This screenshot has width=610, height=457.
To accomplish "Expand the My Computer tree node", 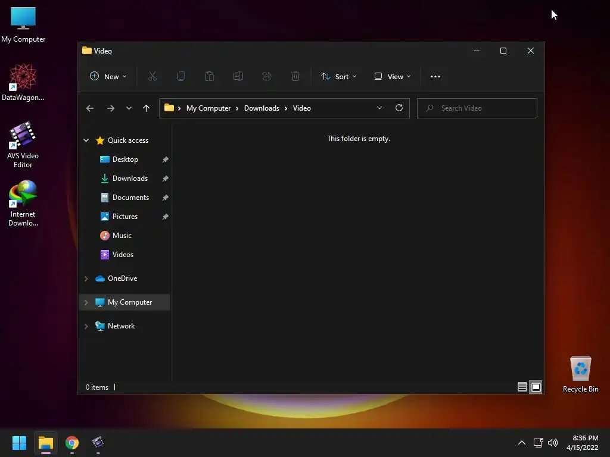I will (x=86, y=302).
